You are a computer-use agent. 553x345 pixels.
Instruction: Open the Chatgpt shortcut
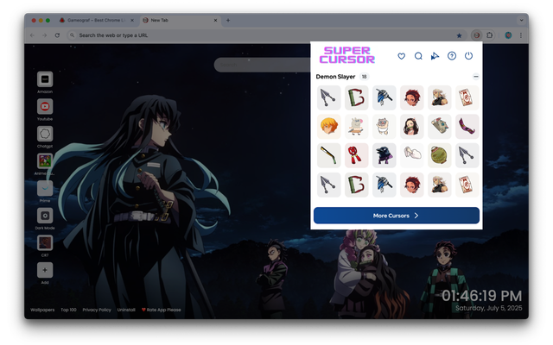(45, 134)
